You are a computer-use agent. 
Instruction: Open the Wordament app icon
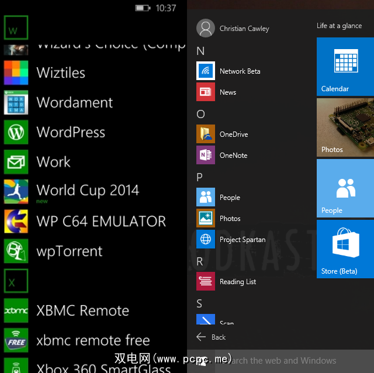coord(16,102)
